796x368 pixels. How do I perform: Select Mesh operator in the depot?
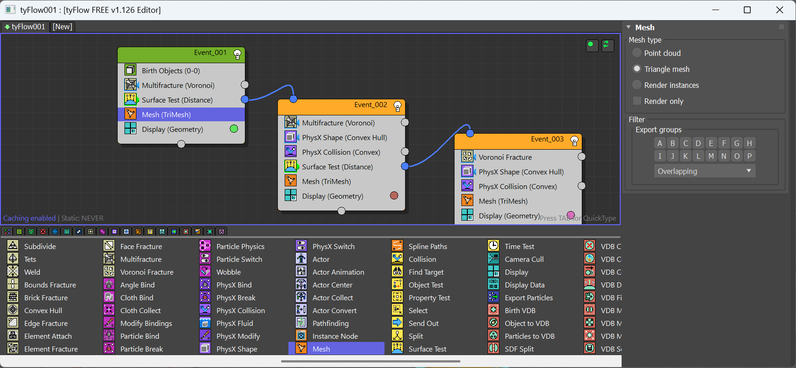336,348
